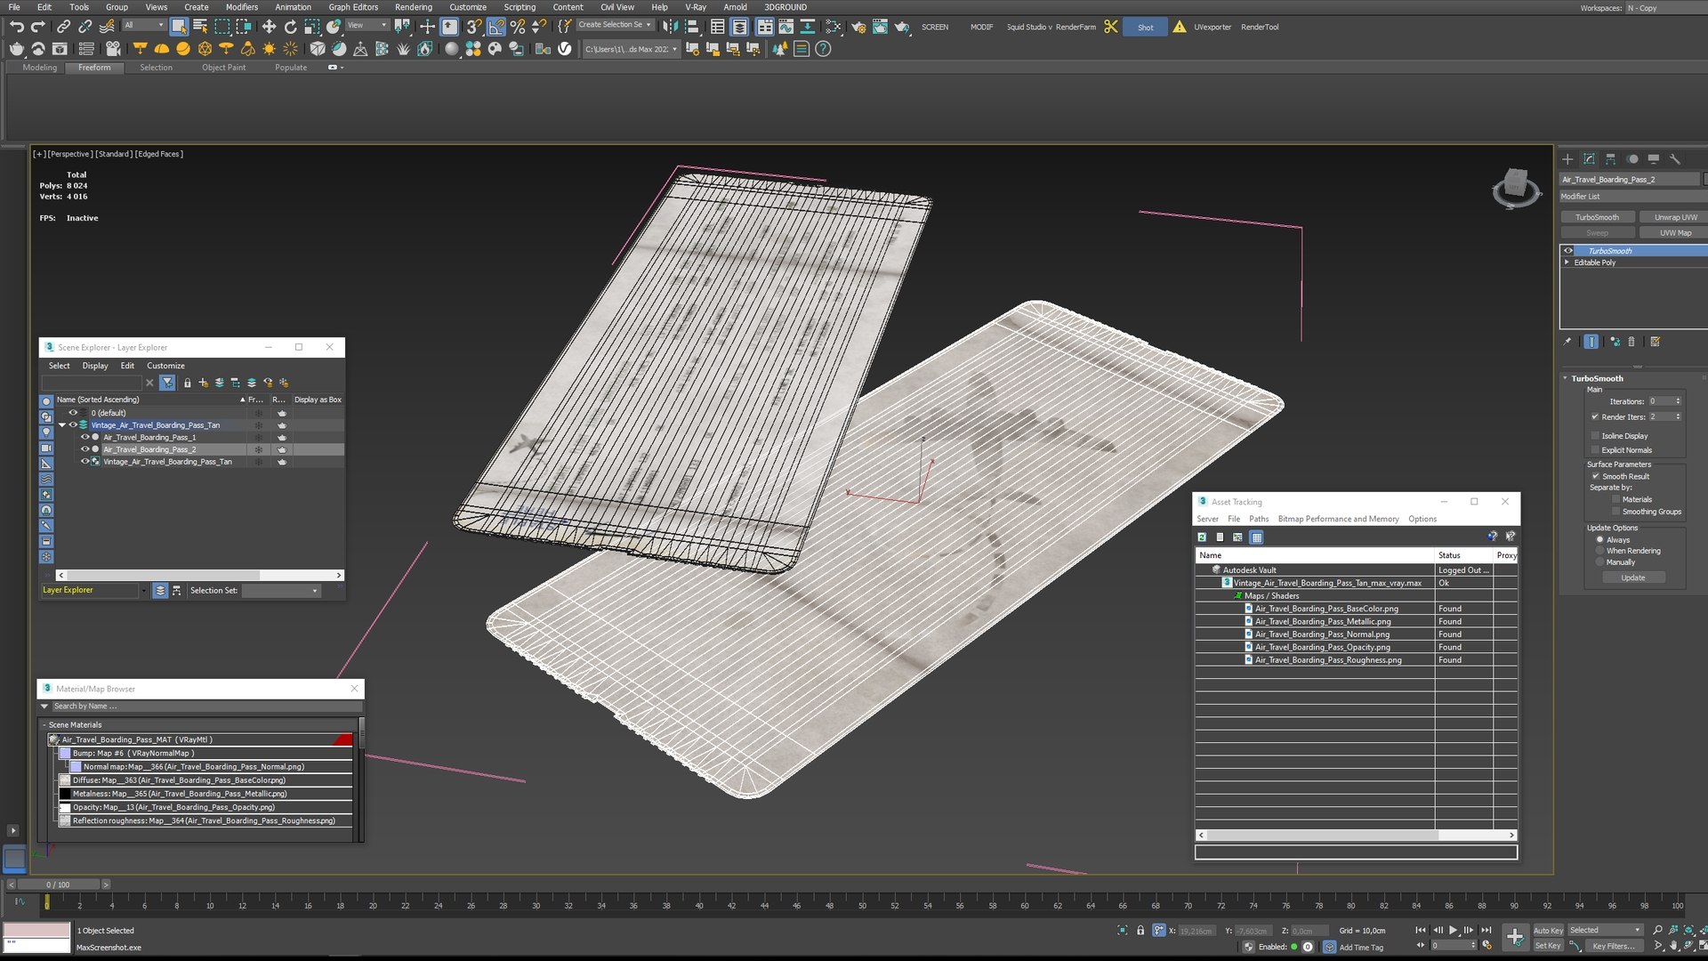The image size is (1708, 961).
Task: Click Air_Travel_Boarding_Pass_Normal.png in Asset Tracking
Action: tap(1322, 634)
